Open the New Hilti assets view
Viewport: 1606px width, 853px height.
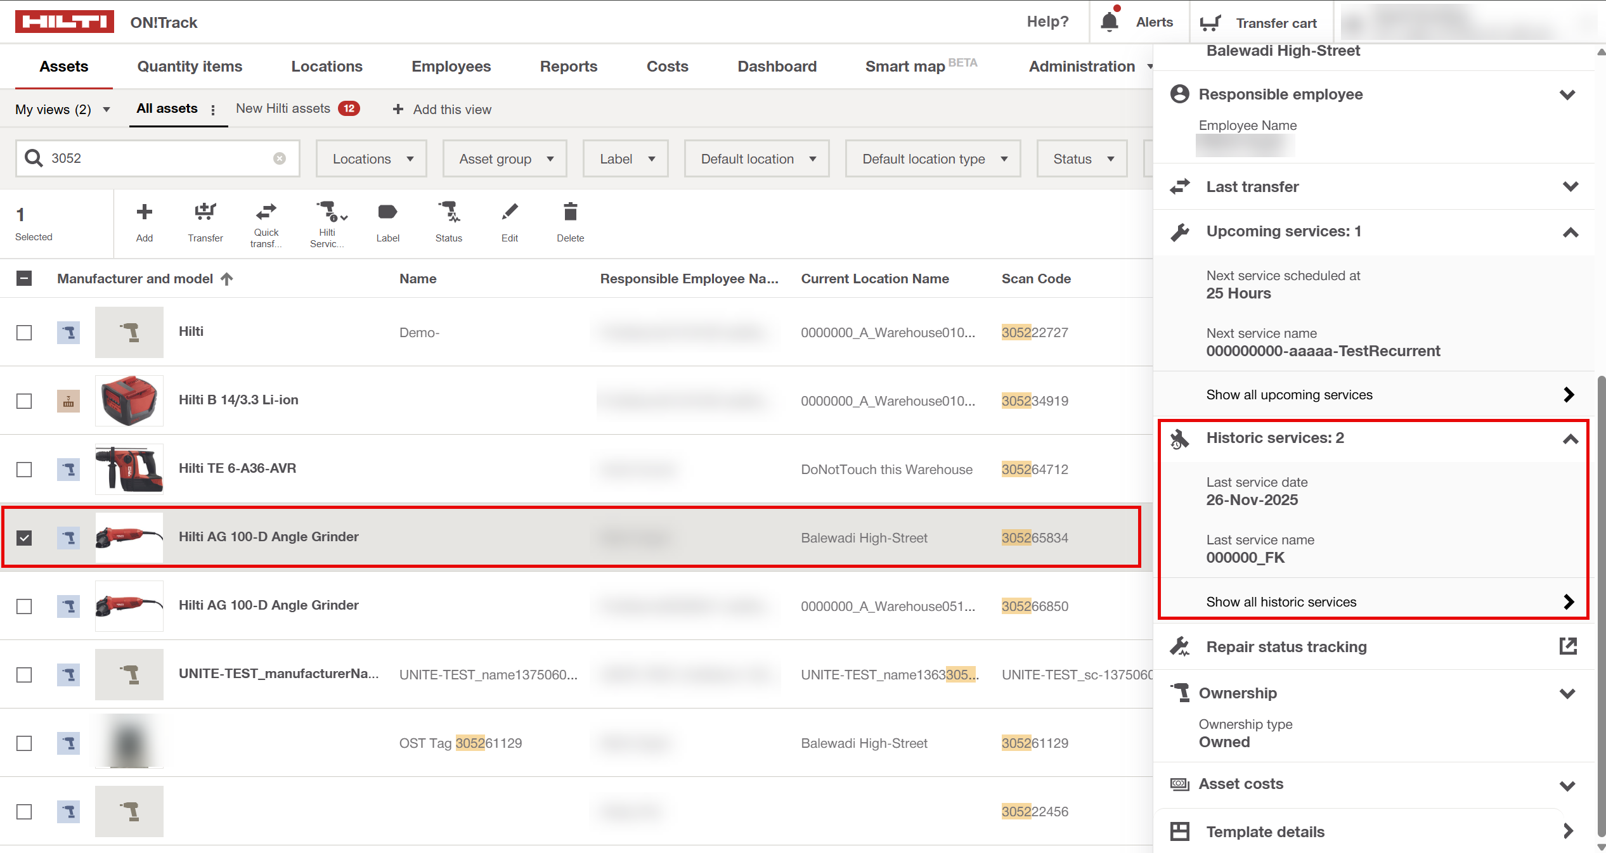[x=283, y=108]
